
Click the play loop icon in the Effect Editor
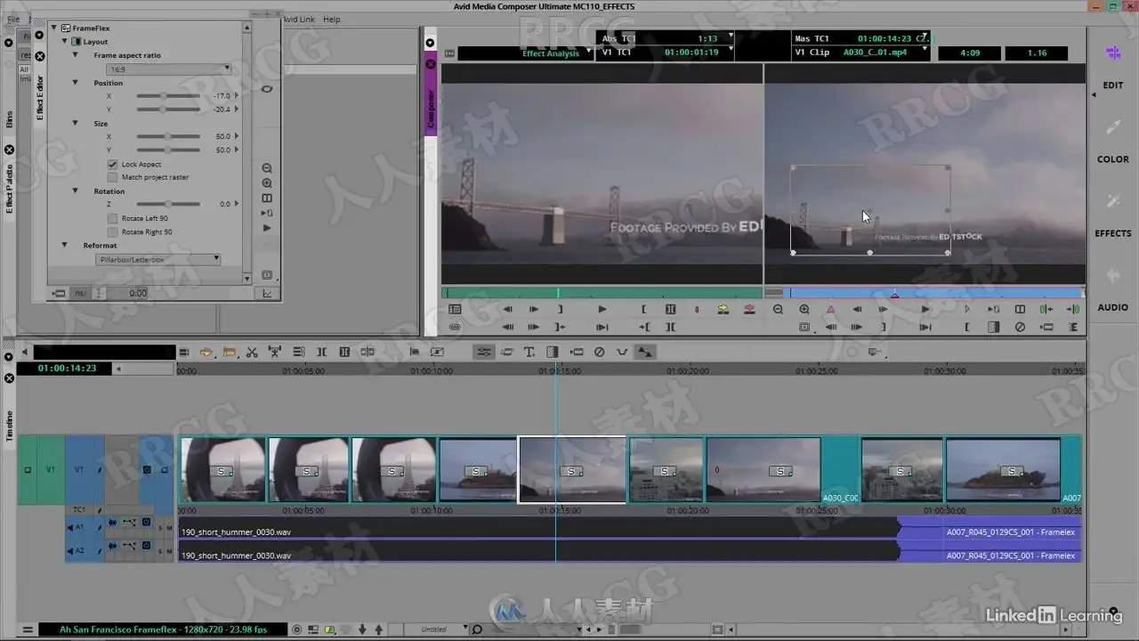(x=266, y=214)
